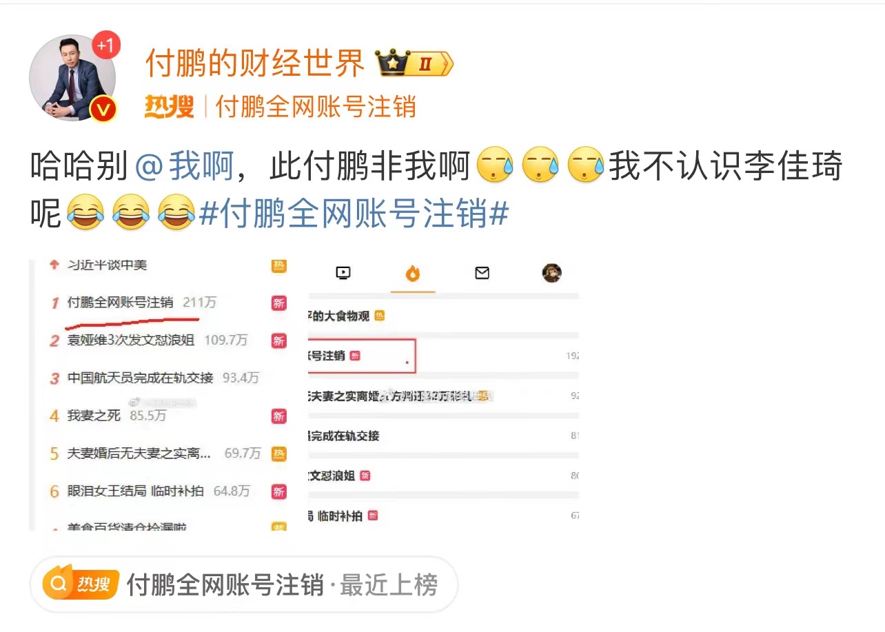Click 袁娅维3次发文怼浪姐 trending item
The width and height of the screenshot is (885, 632).
pos(131,340)
